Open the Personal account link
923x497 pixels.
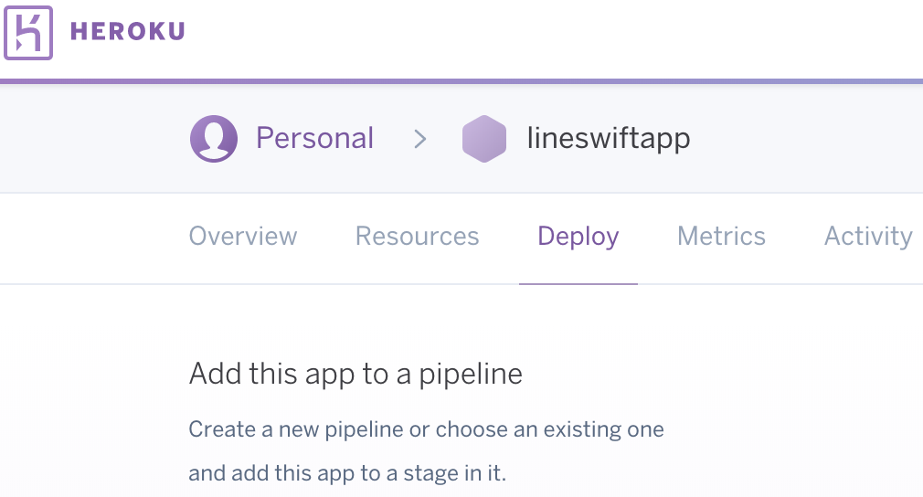point(314,139)
